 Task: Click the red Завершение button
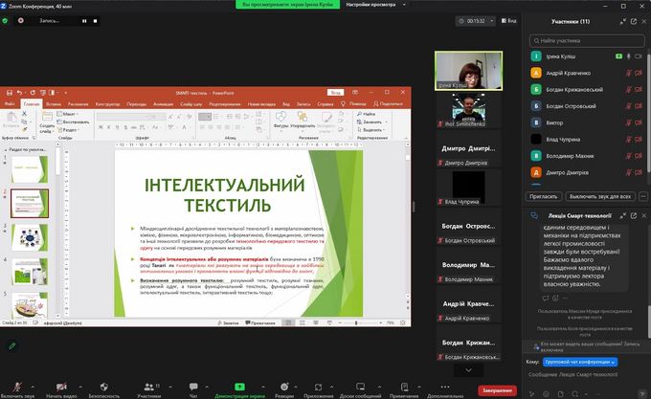click(x=497, y=389)
